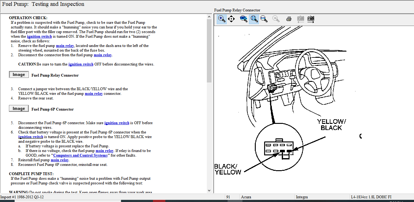Click the fit-to-width magnifier icon

264,19
